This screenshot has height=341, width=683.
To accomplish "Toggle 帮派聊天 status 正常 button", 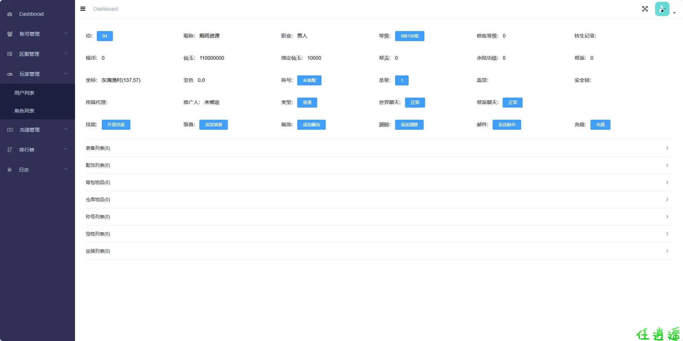I will 512,103.
